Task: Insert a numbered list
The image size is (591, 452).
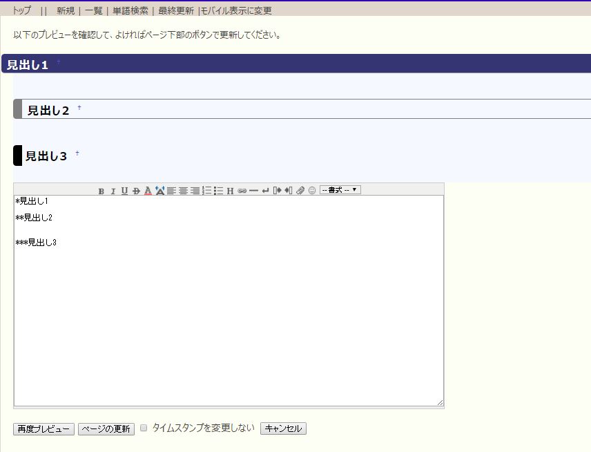Action: (206, 191)
